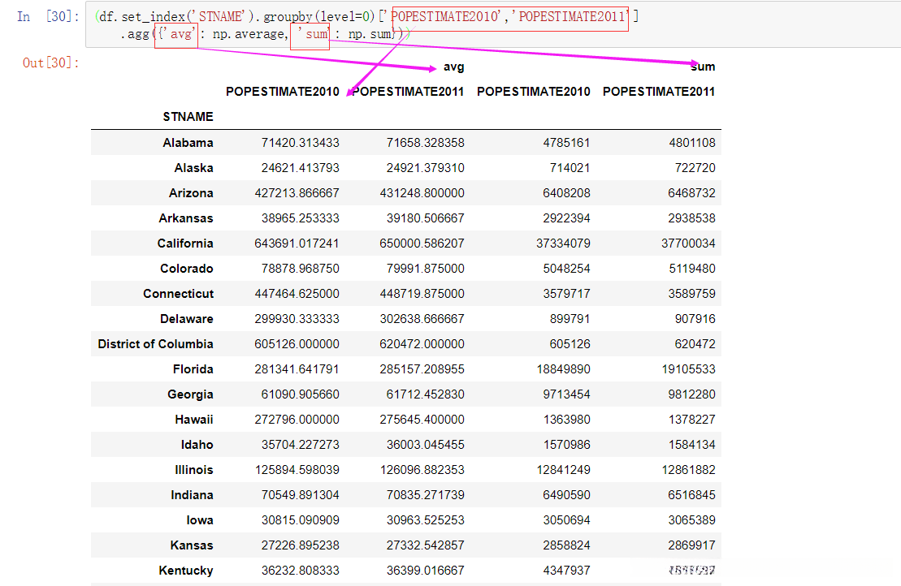Click Illinois sum value 12841249
Viewport: 901px width, 586px height.
[x=563, y=470]
